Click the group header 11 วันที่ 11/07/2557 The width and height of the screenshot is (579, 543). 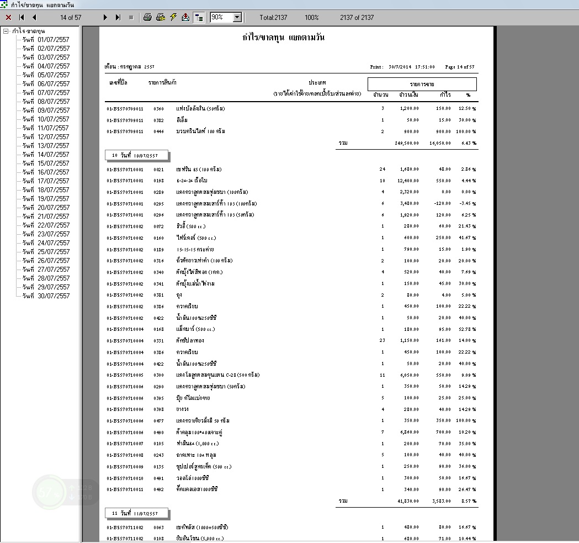coord(137,513)
